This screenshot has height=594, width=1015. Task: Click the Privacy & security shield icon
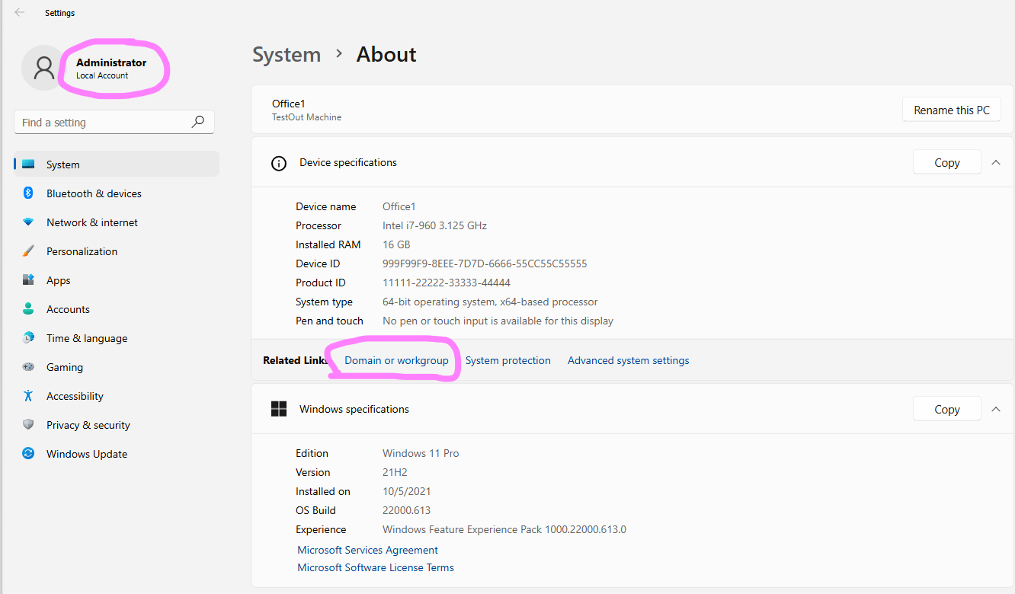(x=28, y=425)
